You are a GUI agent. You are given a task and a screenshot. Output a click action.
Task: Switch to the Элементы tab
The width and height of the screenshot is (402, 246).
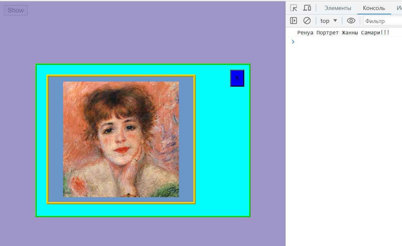[338, 8]
